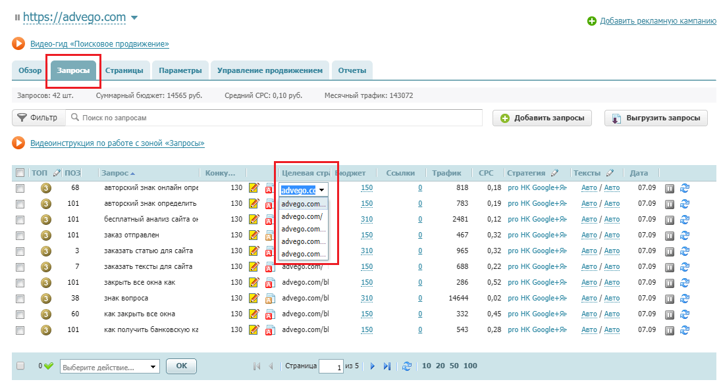Switch to the Страницы tab
Viewport: 721px width, 386px height.
click(x=124, y=70)
